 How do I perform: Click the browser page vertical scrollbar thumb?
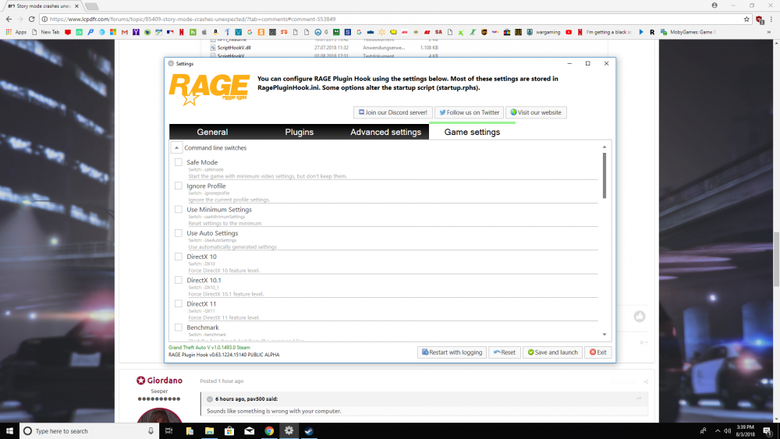777,260
